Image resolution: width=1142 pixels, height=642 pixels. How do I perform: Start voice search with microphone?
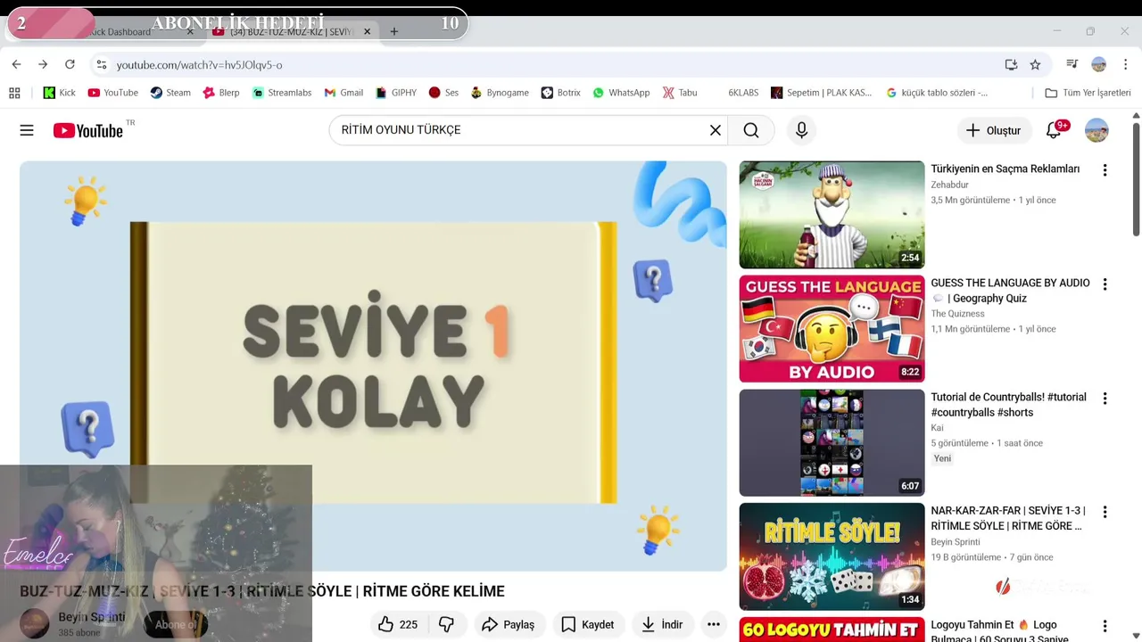[x=801, y=130]
